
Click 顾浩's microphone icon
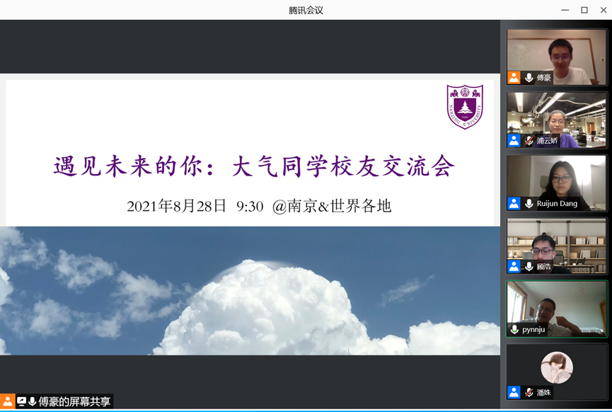click(x=529, y=267)
